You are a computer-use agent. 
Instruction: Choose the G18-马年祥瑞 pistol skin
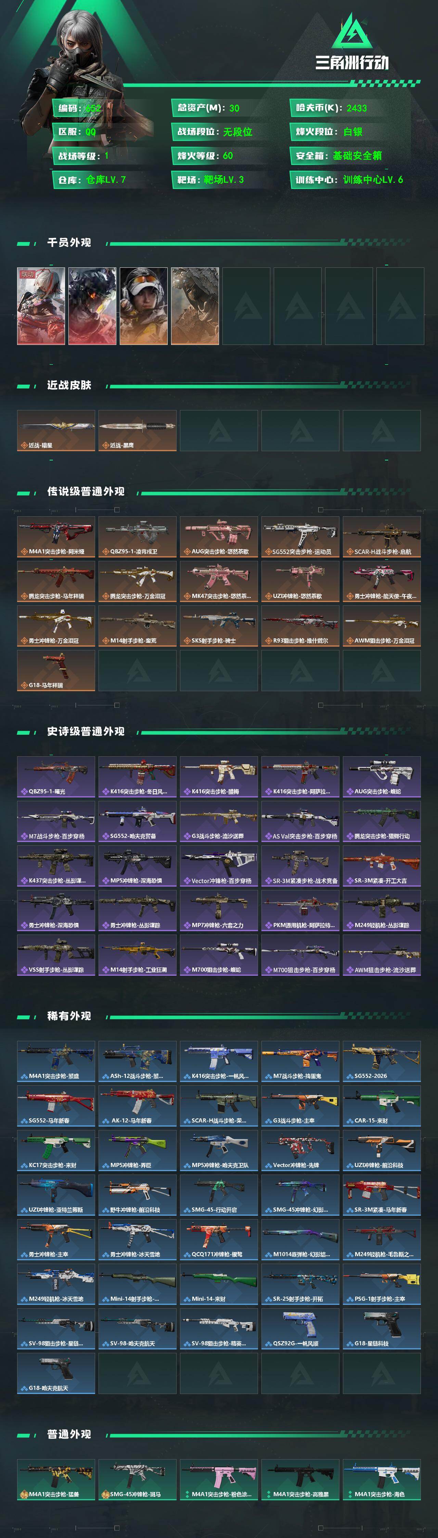[56, 671]
